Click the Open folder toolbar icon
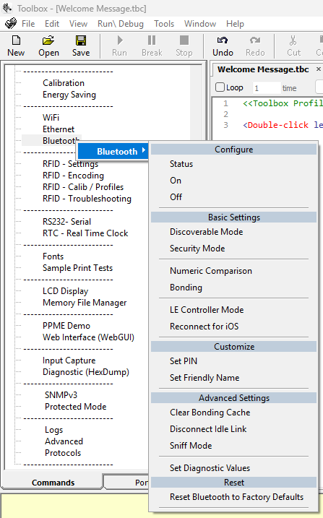The image size is (323, 518). point(48,40)
